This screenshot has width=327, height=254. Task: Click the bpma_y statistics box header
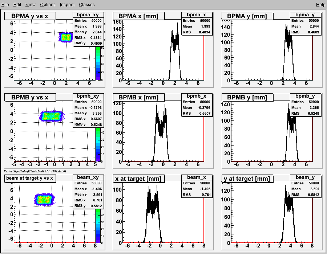coord(305,15)
